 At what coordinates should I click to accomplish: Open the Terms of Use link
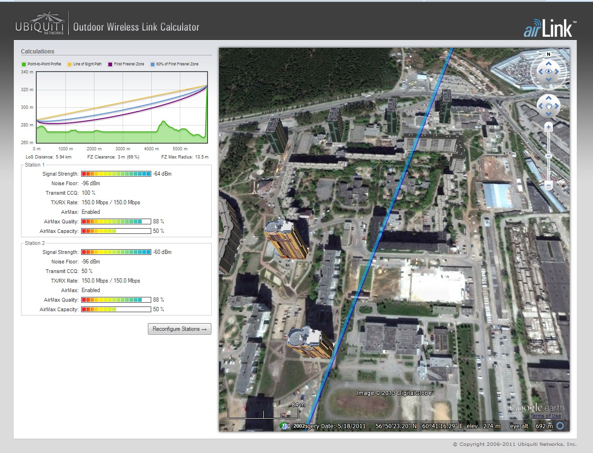pyautogui.click(x=545, y=416)
